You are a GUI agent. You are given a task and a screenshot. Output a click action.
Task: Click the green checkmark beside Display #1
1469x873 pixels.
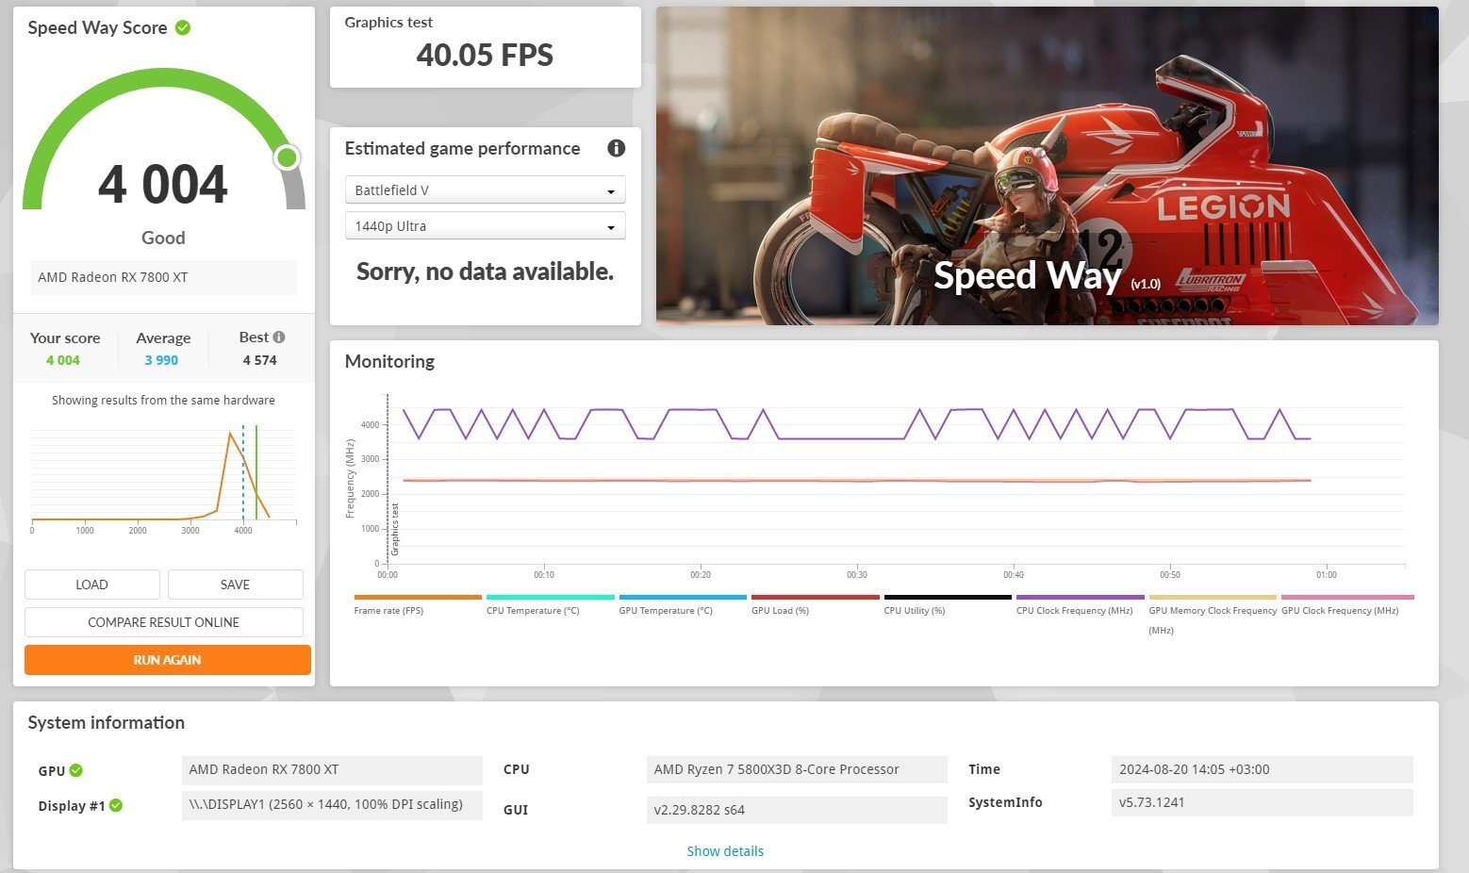[116, 805]
